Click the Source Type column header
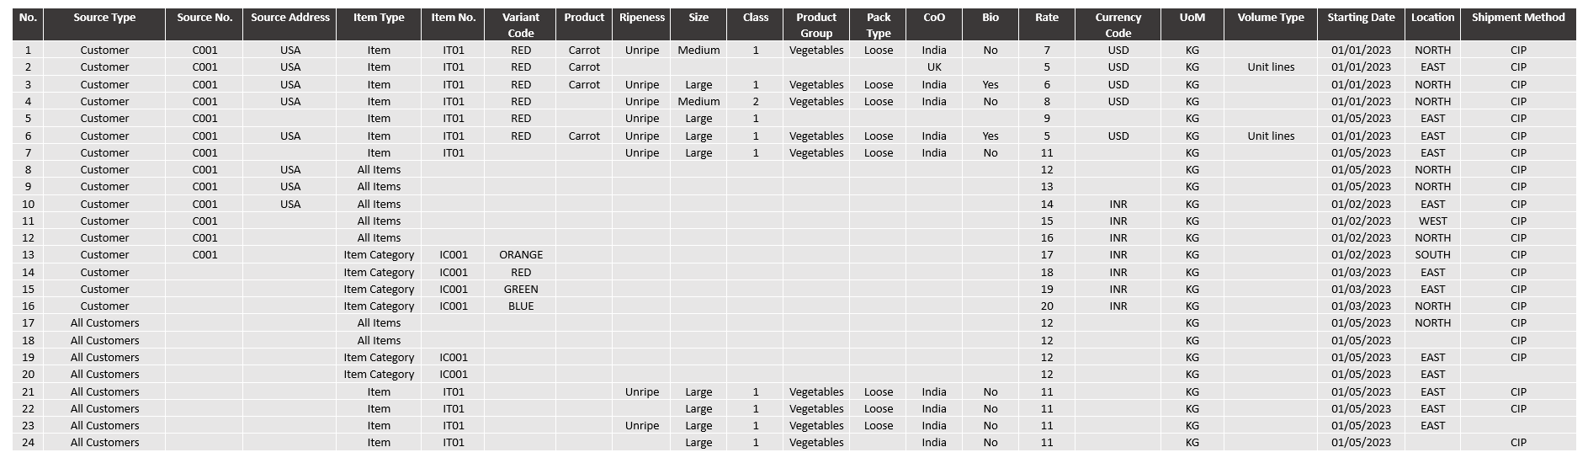This screenshot has height=463, width=1588. coord(104,18)
